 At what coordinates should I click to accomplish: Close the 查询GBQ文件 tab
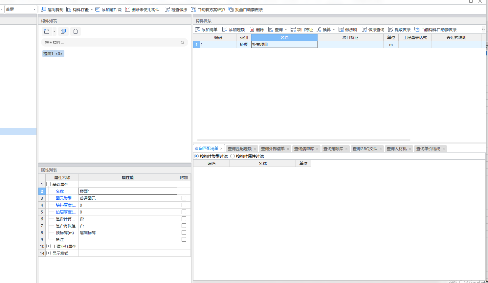point(381,149)
